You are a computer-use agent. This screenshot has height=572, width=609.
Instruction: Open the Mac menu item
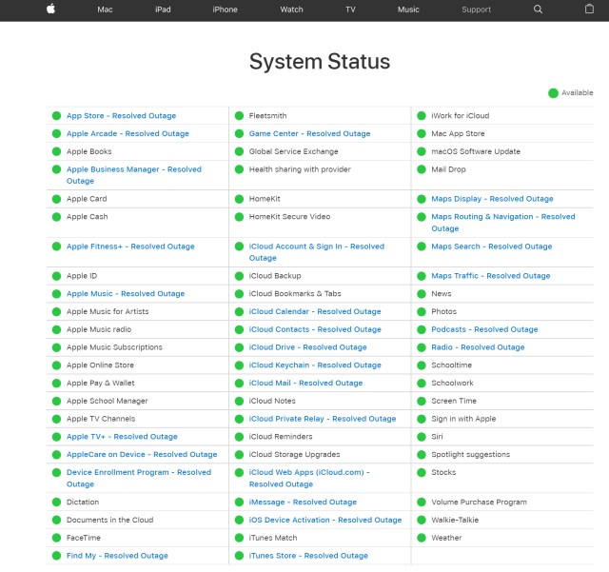105,10
